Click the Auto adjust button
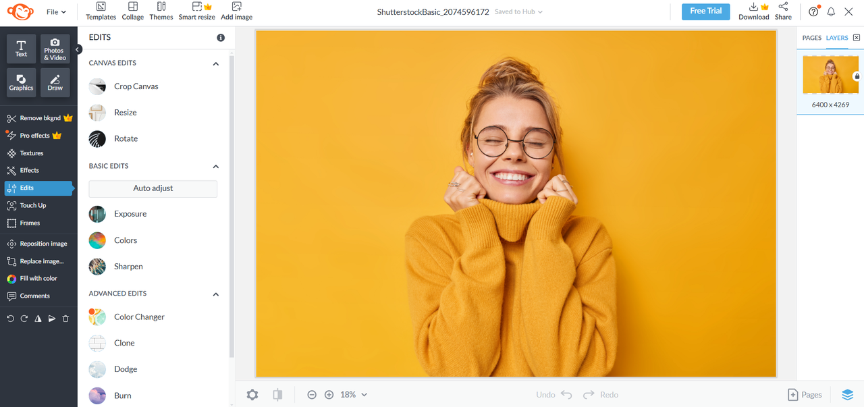864x407 pixels. 153,188
